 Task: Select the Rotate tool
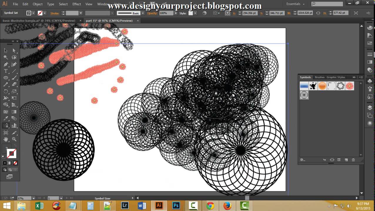6,91
